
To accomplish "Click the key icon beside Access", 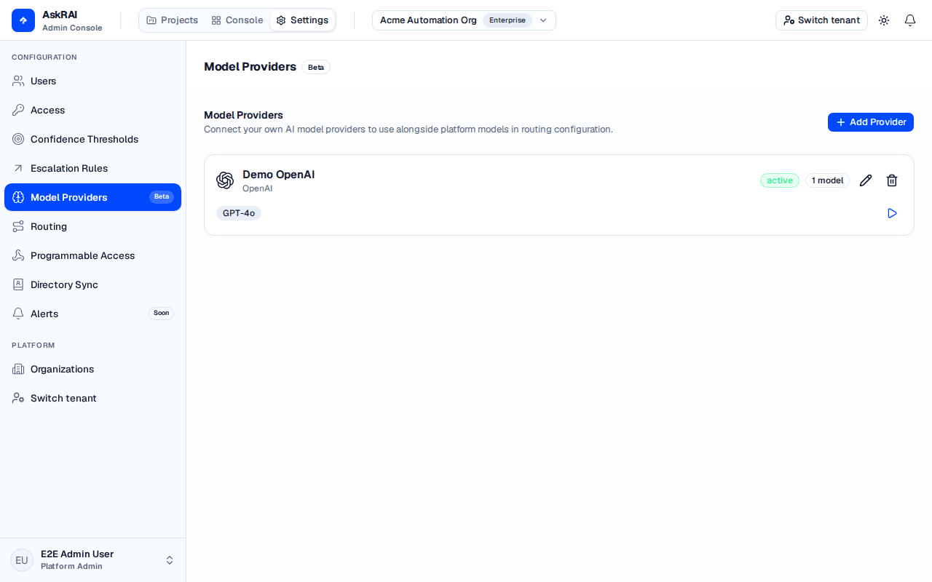I will coord(18,110).
